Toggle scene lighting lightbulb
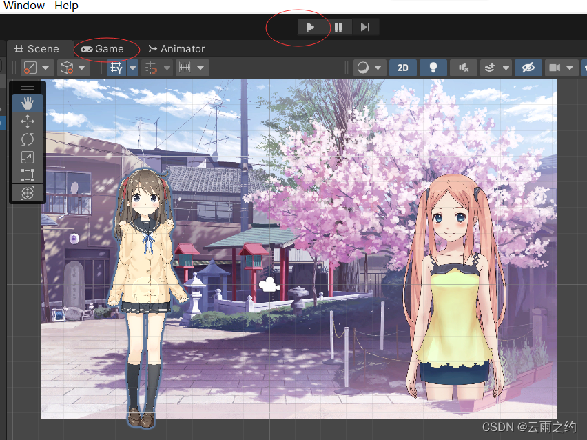The height and width of the screenshot is (440, 587). tap(433, 68)
